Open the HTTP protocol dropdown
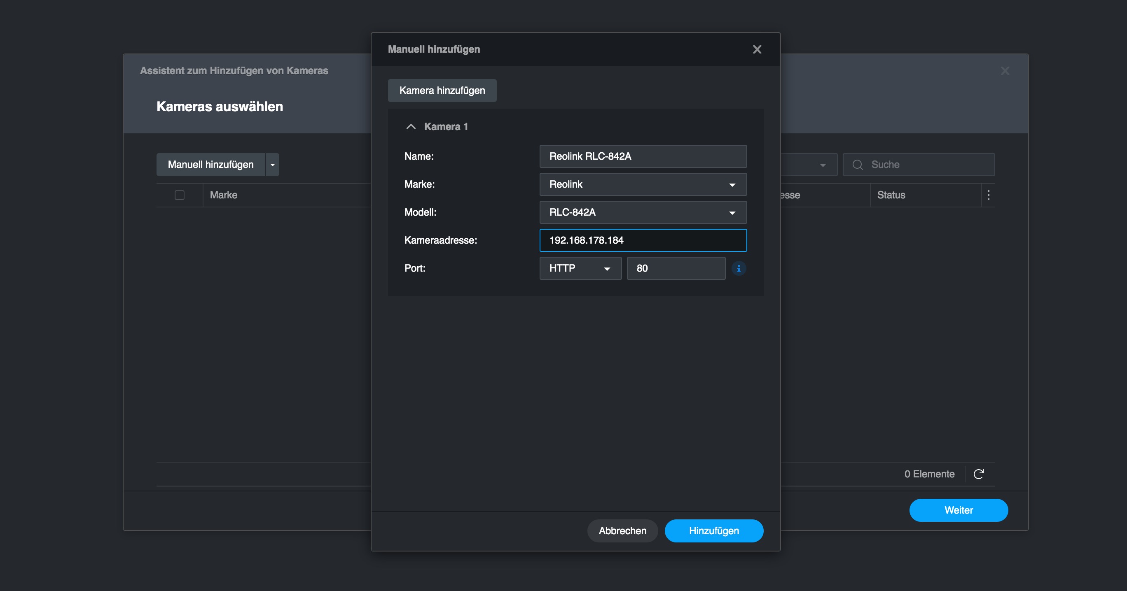The image size is (1127, 591). click(x=580, y=268)
